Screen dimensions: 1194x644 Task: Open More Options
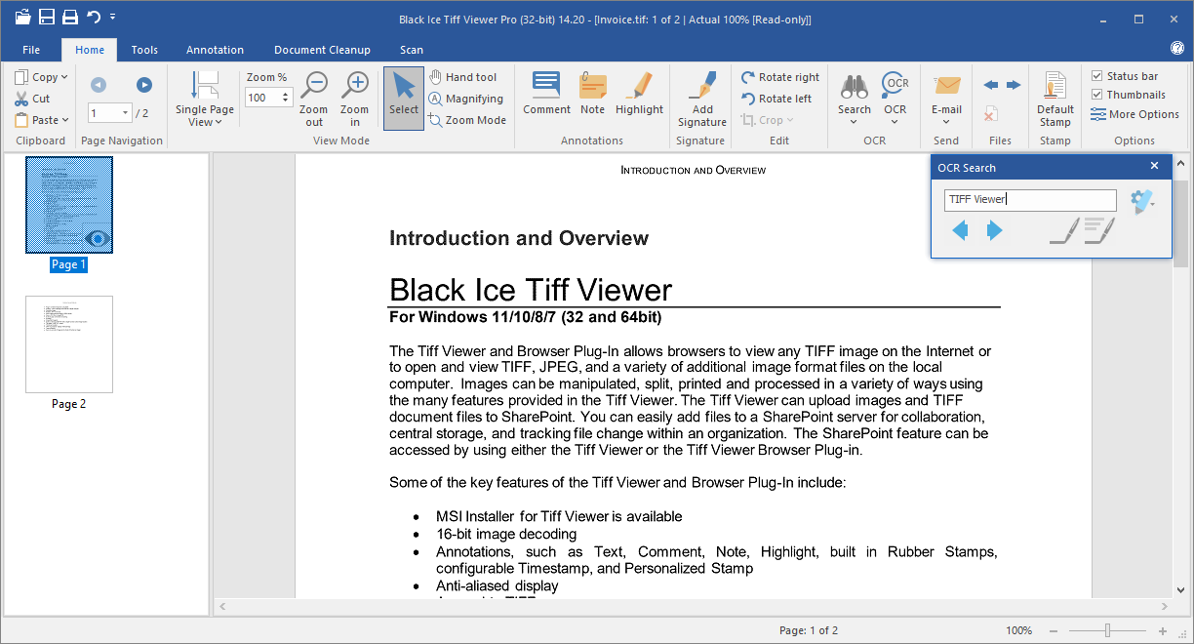coord(1135,114)
